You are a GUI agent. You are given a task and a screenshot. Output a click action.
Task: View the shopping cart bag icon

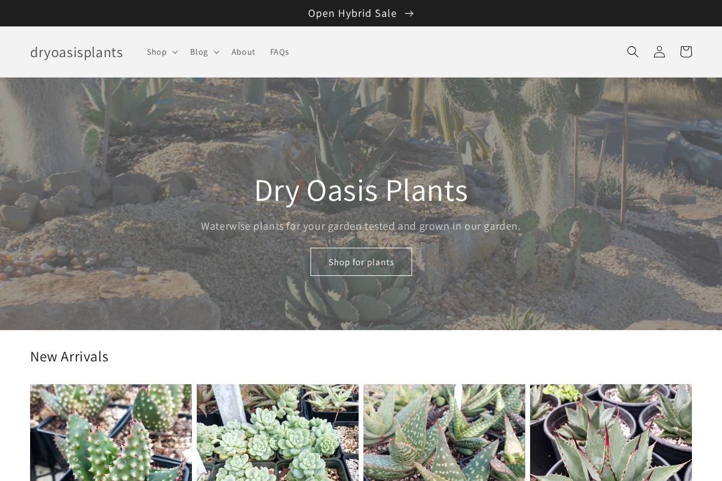(686, 52)
